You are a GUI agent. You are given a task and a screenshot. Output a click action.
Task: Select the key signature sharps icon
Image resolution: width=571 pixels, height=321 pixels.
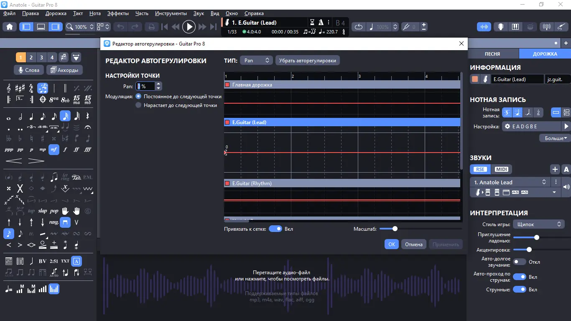pos(20,88)
